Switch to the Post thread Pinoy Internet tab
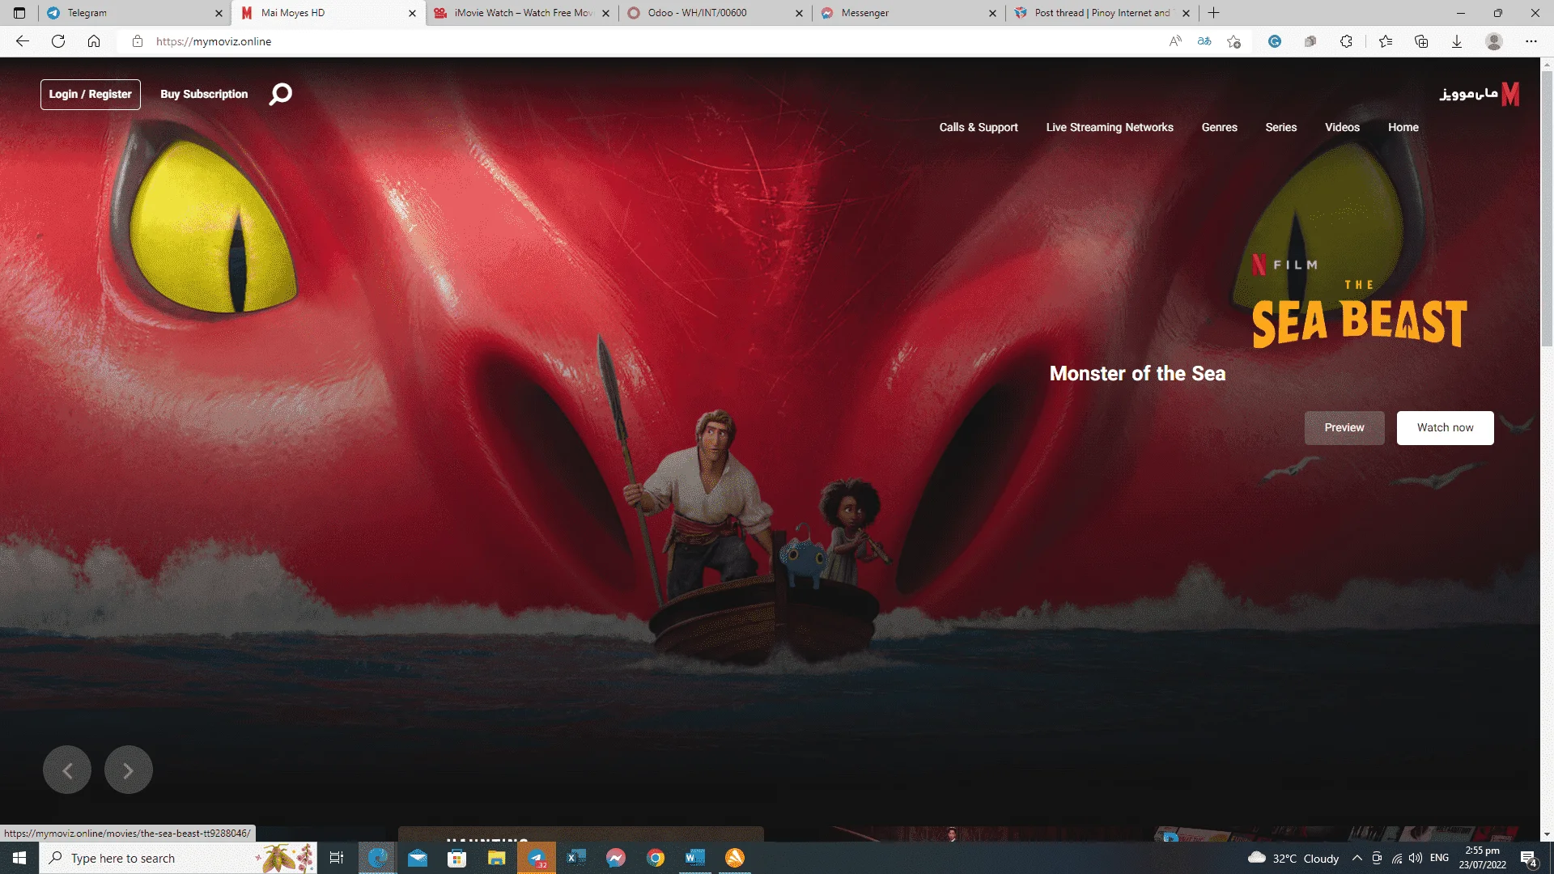Screen dimensions: 1554x874 1102,13
